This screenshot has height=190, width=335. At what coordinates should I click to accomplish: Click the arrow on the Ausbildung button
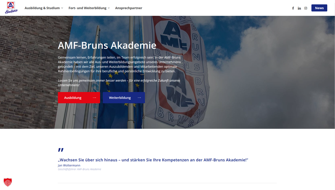(94, 98)
